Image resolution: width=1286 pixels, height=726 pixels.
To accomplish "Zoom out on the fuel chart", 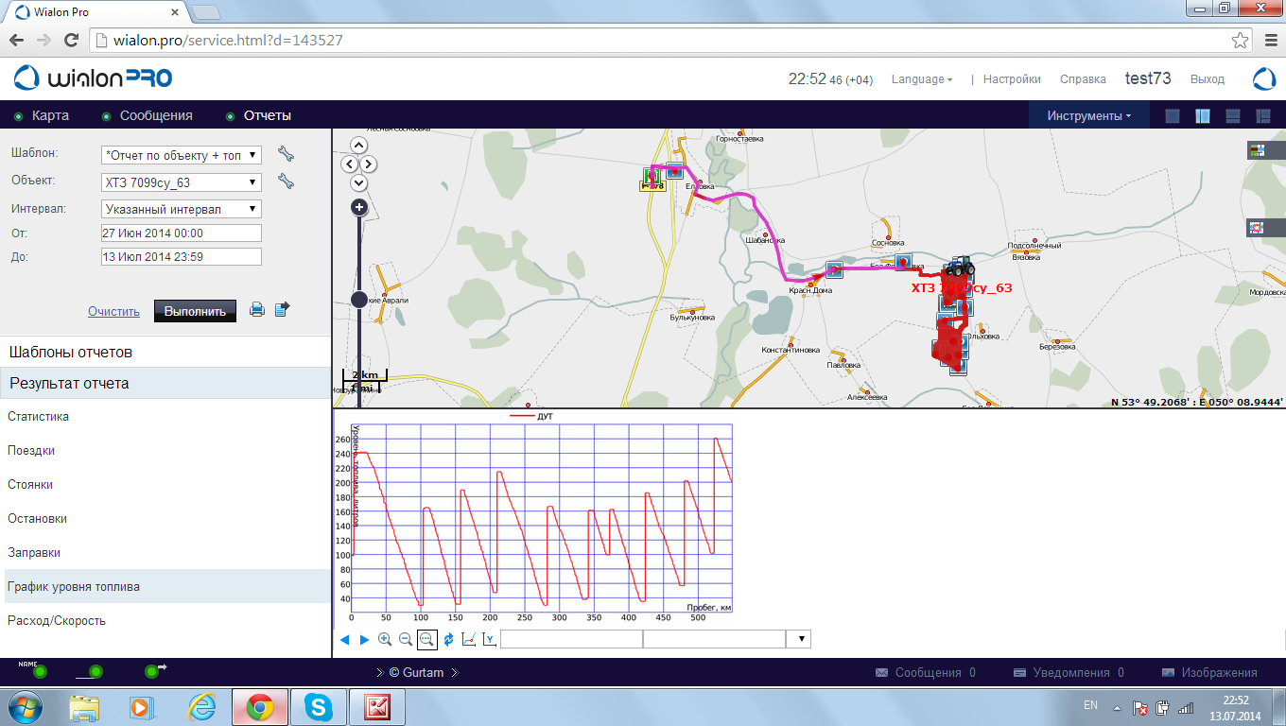I will [x=406, y=640].
